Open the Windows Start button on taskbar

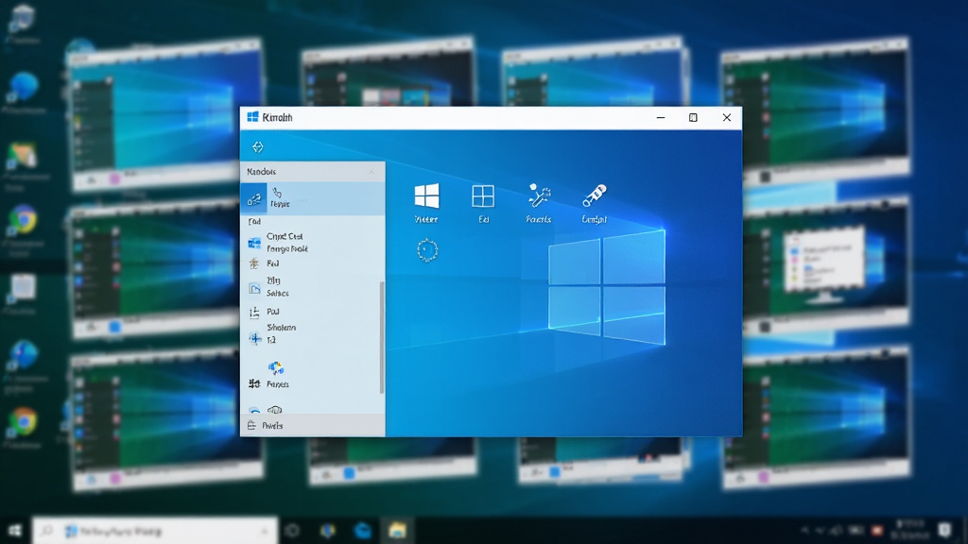15,531
